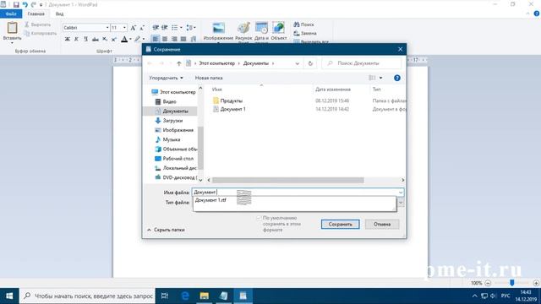Toggle superscript formatting in WordPad ribbon

114,40
